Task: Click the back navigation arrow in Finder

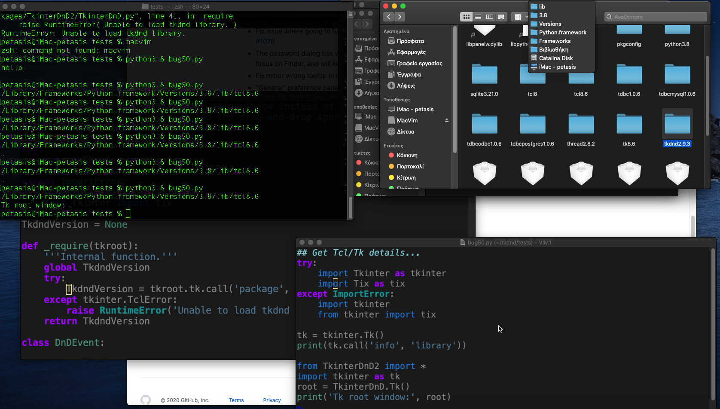Action: (x=388, y=17)
